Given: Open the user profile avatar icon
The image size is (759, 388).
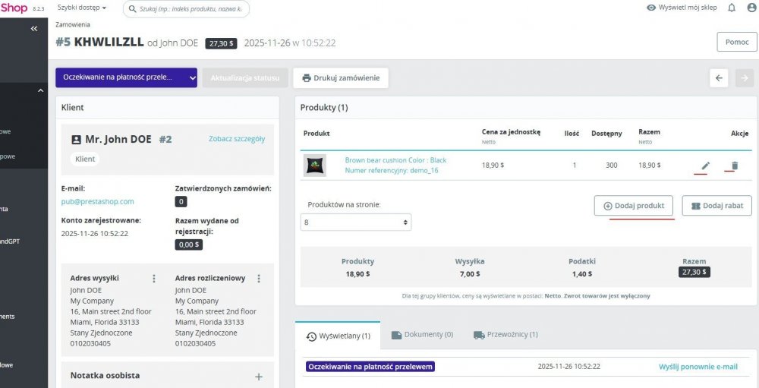Looking at the screenshot, I should click(x=751, y=8).
